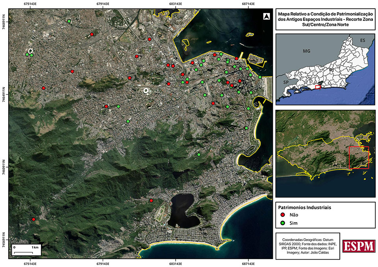Click the red extent box in the satellite inset map
Screen dimensions: 378x267
point(359,158)
